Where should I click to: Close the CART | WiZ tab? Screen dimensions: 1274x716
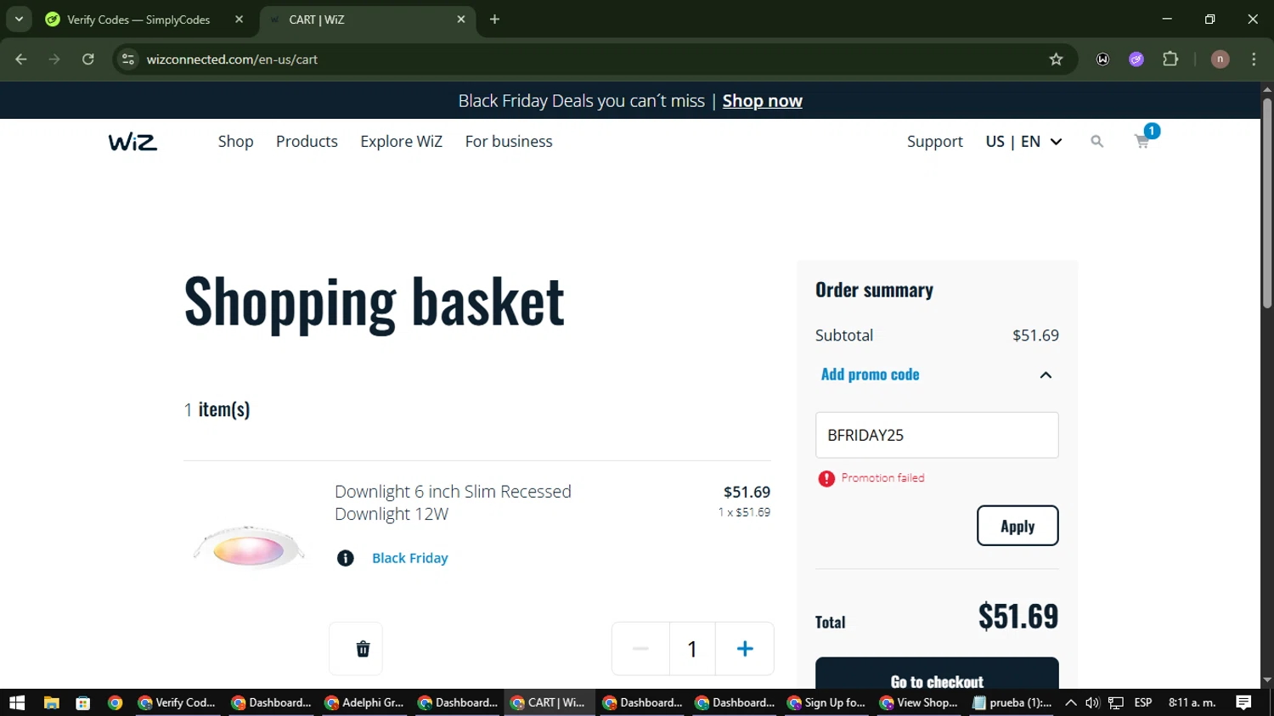coord(461,20)
